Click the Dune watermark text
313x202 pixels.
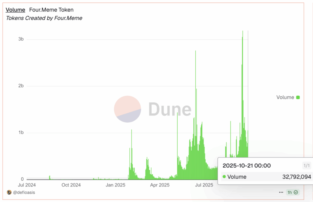click(170, 109)
